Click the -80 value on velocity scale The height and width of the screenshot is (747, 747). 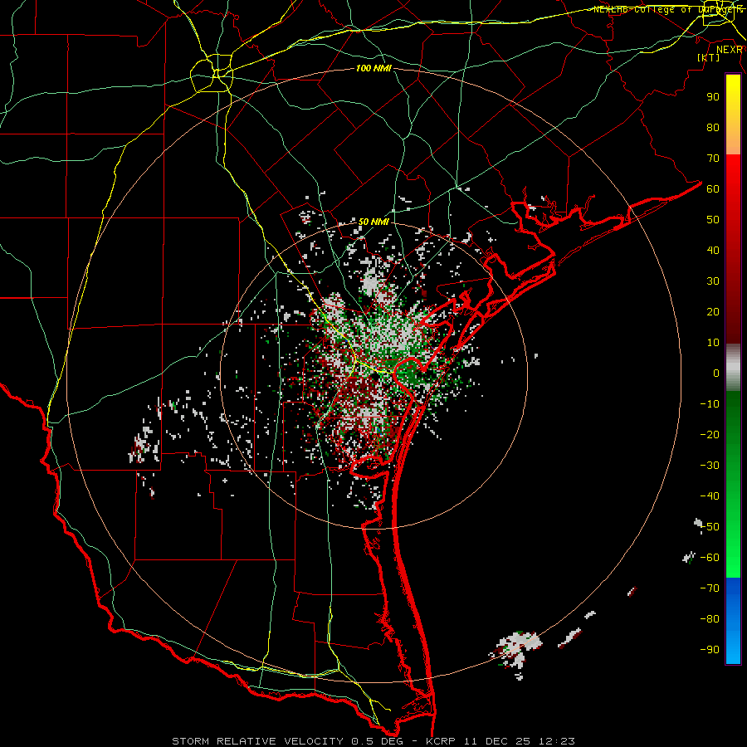pyautogui.click(x=710, y=619)
